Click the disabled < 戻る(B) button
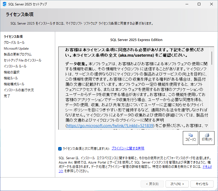 (152, 184)
